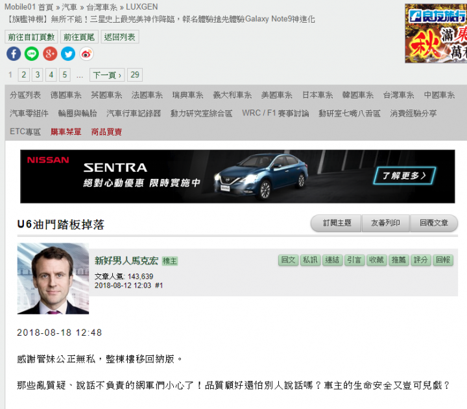
Task: Share the thread via Weibo icon
Action: [86, 54]
